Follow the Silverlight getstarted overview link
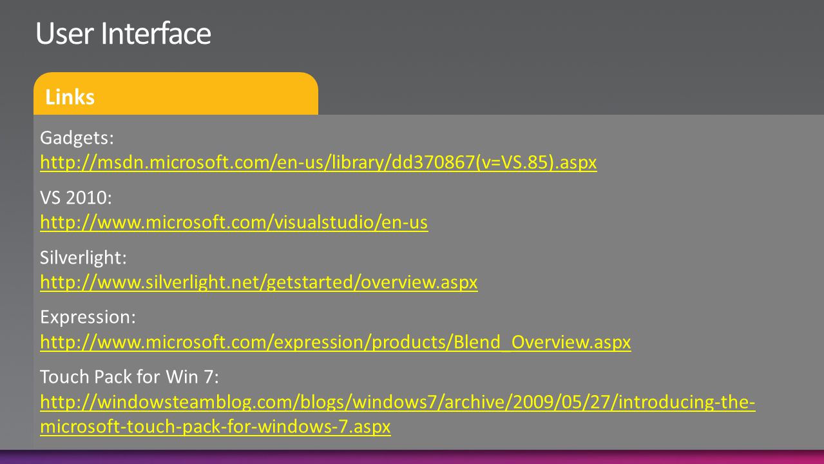This screenshot has height=464, width=824. click(259, 283)
